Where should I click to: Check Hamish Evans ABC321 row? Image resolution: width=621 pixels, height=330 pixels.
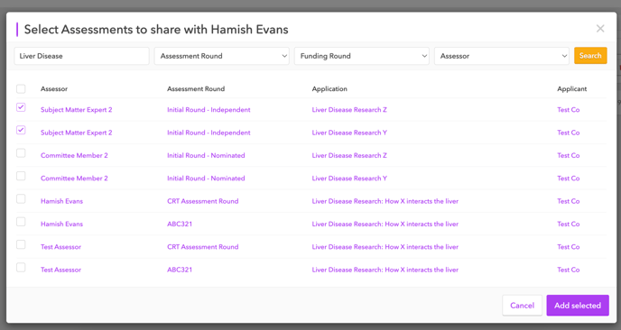[x=21, y=222]
